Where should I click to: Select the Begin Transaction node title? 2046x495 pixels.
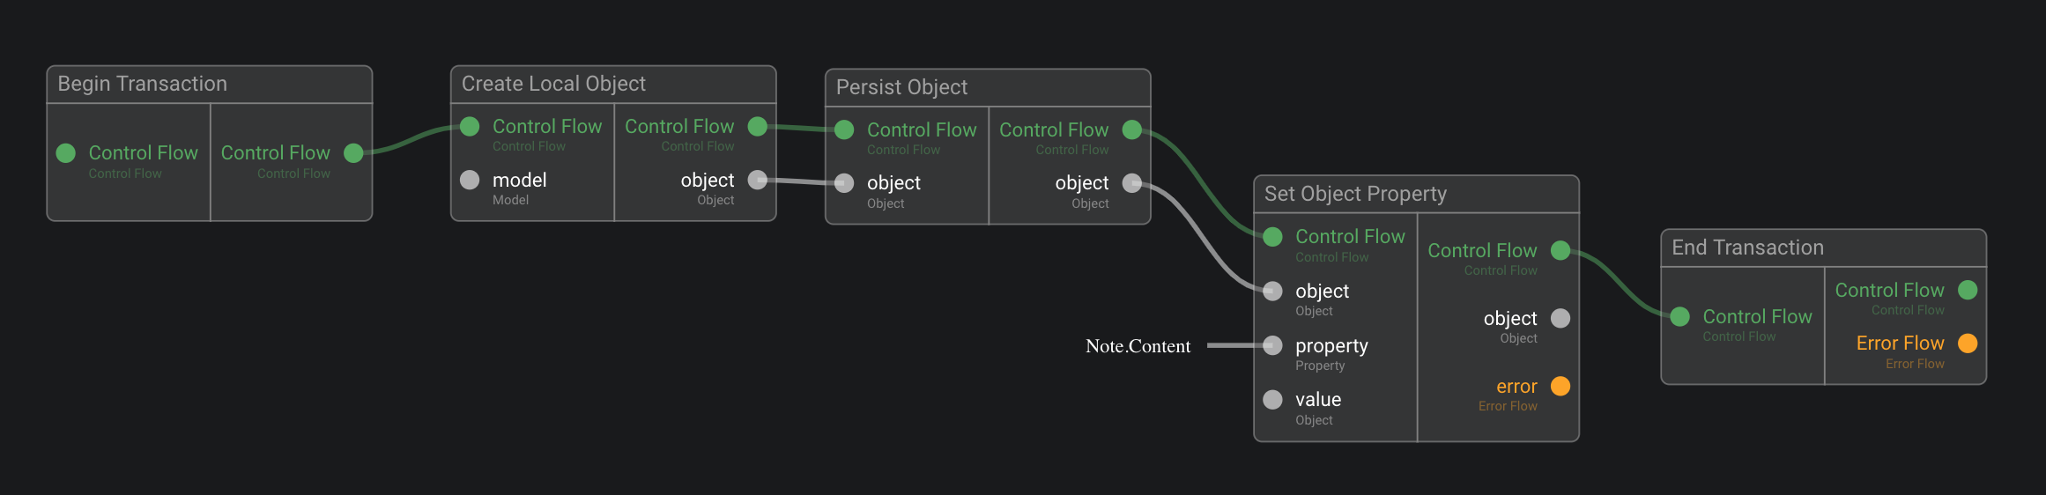coord(143,85)
